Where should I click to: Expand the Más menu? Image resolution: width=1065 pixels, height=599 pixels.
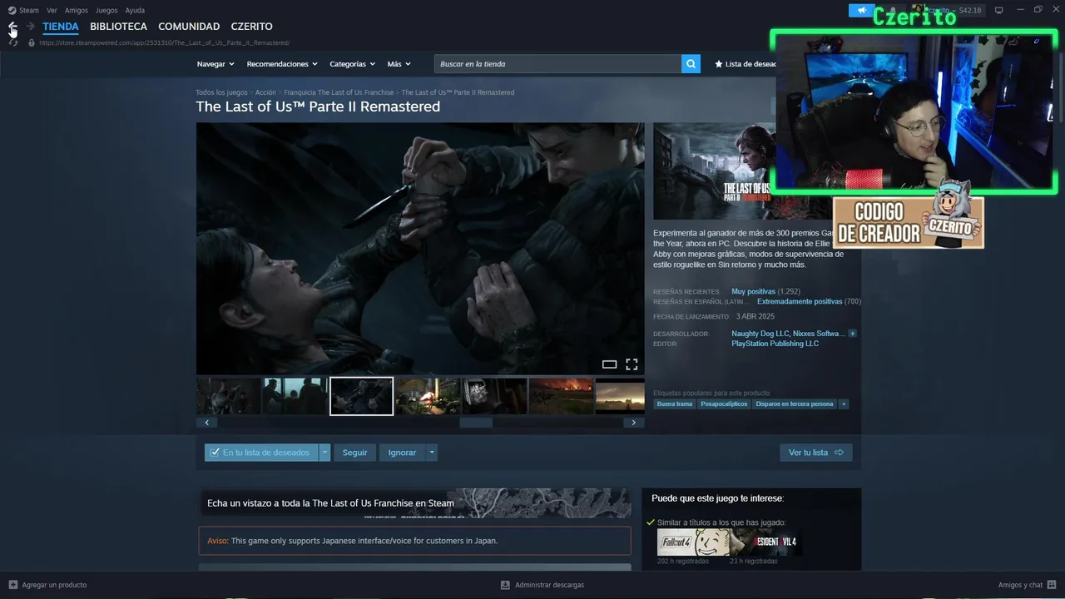(x=399, y=64)
